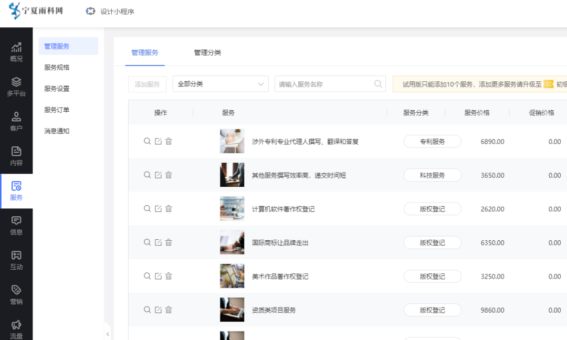This screenshot has height=340, width=567.
Task: Click the 宁夏雨科网 logo
Action: click(36, 10)
